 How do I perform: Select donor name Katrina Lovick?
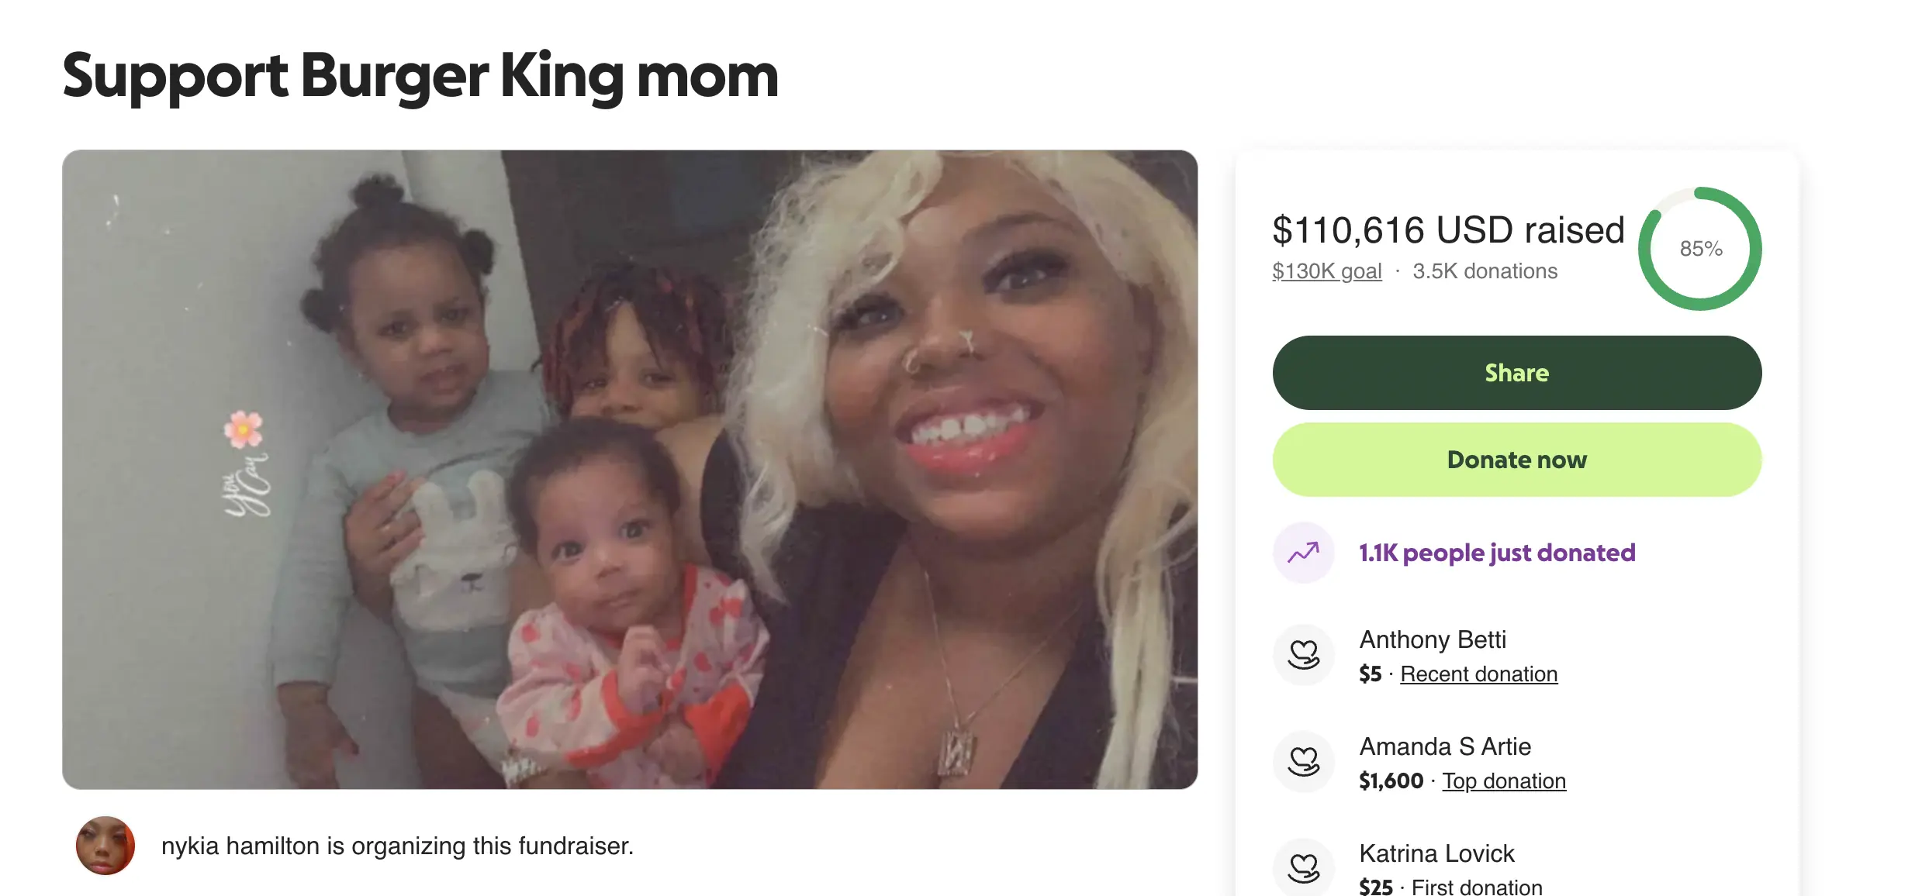[1436, 853]
